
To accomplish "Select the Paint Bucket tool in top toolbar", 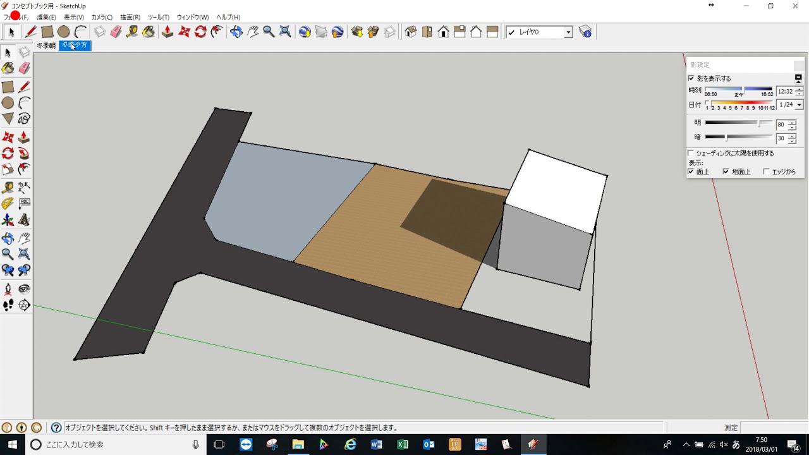I will point(149,32).
